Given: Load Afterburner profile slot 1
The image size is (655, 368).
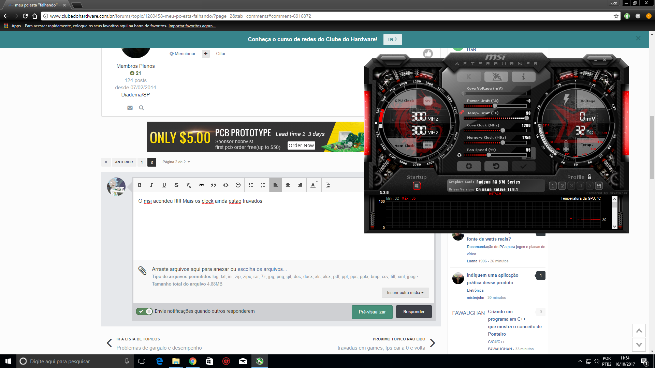Looking at the screenshot, I should tap(553, 186).
